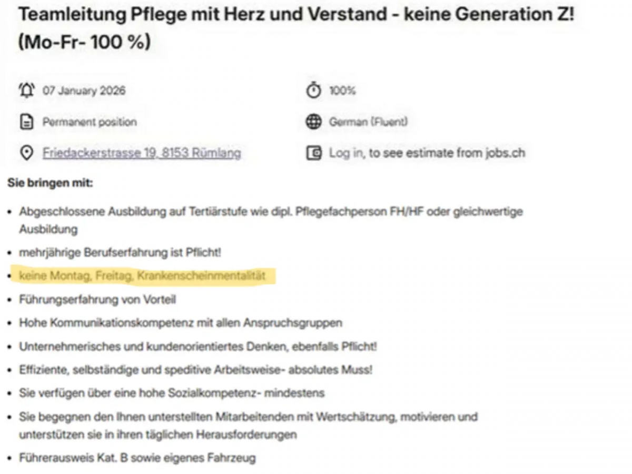Click the 'Führerausweis Kat. B' requirement line
This screenshot has height=474, width=632.
(137, 458)
